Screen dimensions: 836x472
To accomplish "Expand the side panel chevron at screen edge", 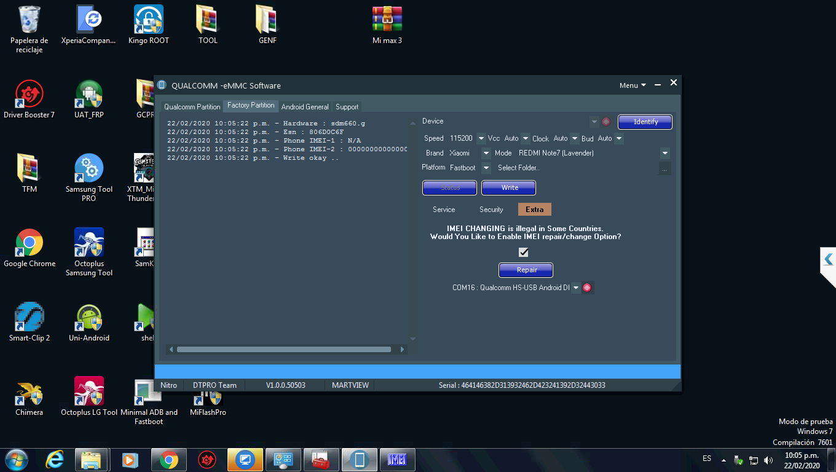I will pos(828,260).
